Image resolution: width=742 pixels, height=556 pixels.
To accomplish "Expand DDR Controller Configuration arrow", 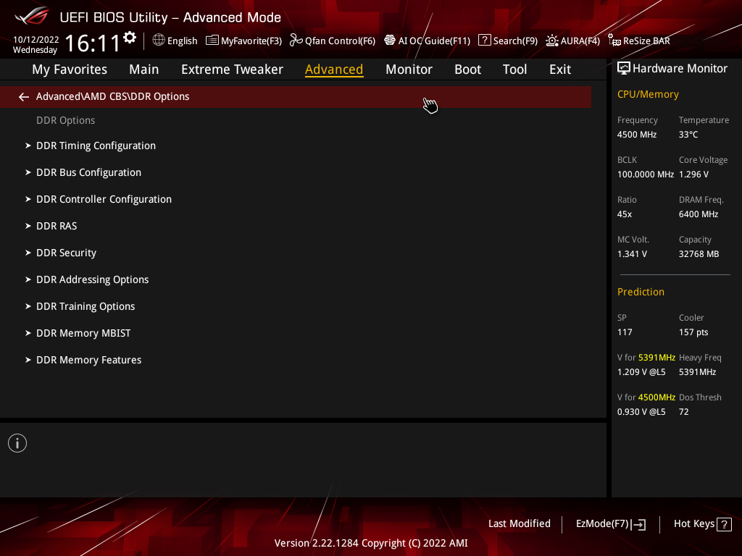I will (x=28, y=199).
